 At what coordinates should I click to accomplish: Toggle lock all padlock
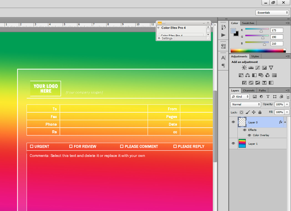point(260,112)
